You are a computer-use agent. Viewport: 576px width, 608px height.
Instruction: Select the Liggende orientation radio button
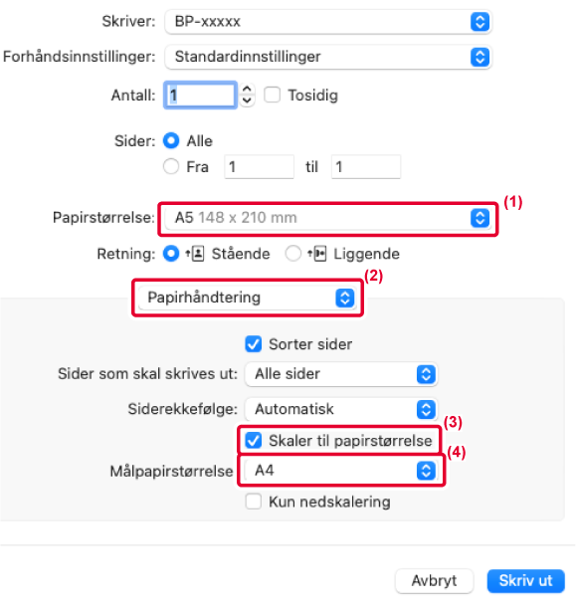[x=293, y=254]
